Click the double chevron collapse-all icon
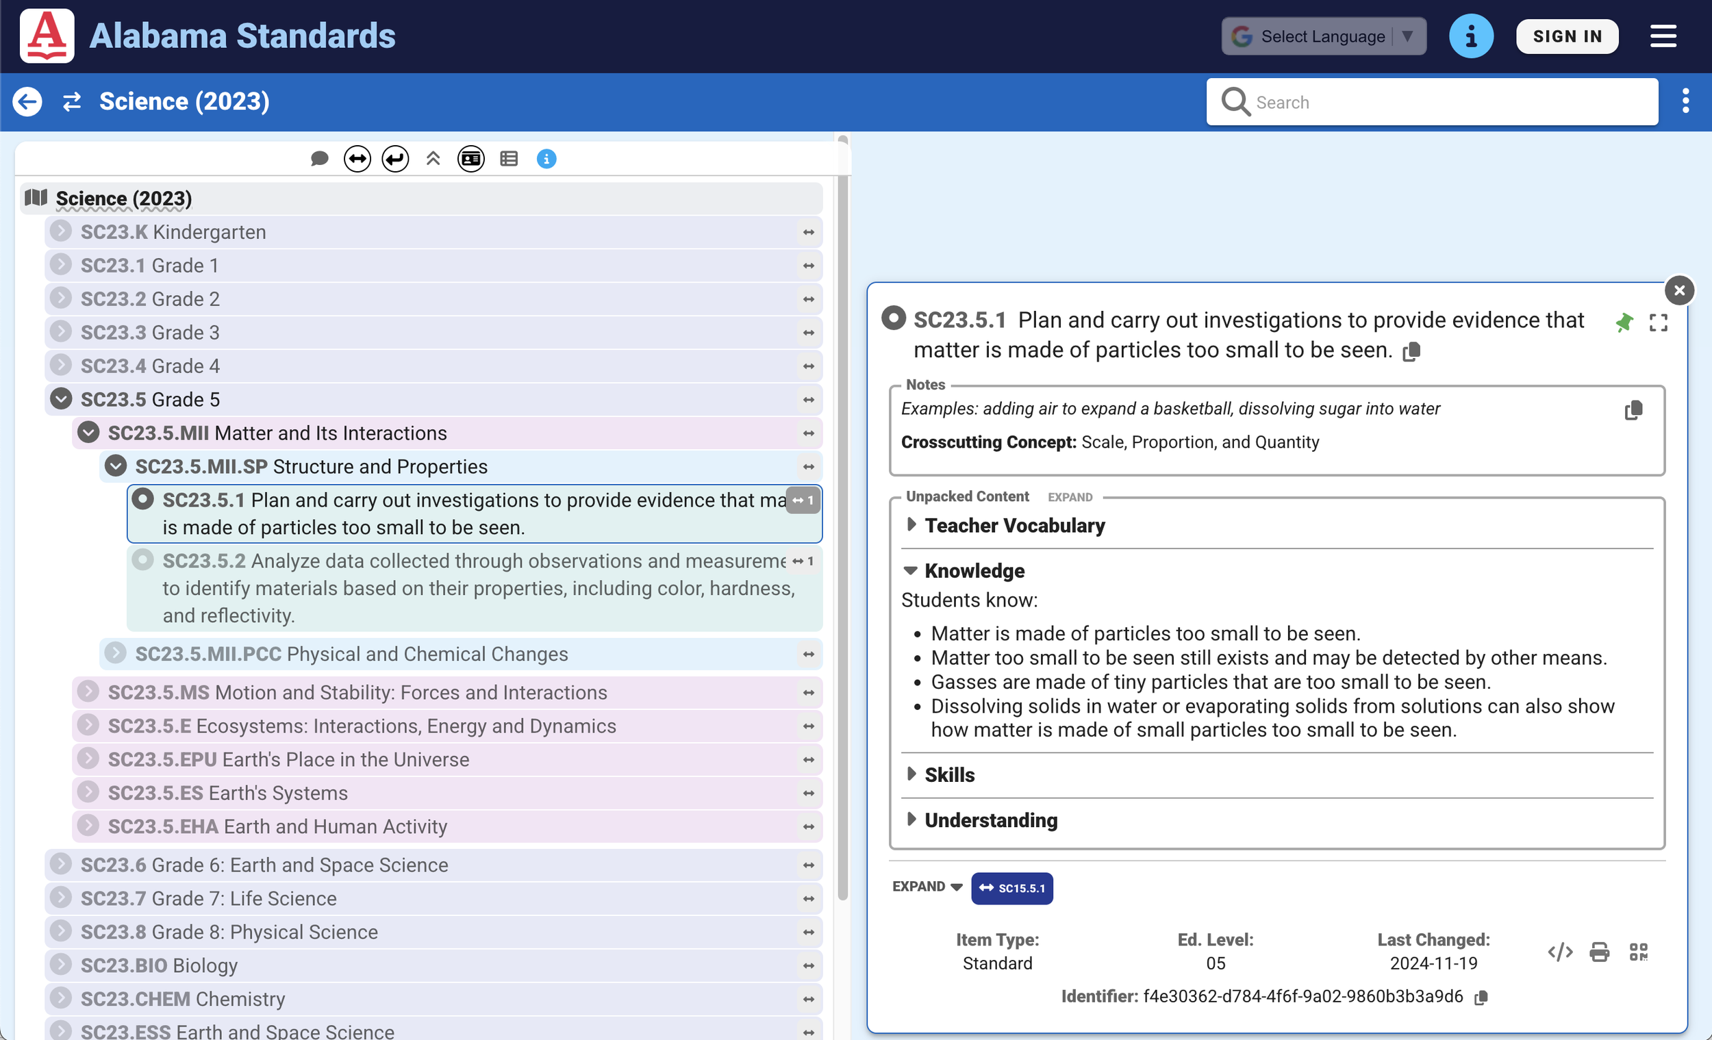The width and height of the screenshot is (1712, 1040). point(433,159)
